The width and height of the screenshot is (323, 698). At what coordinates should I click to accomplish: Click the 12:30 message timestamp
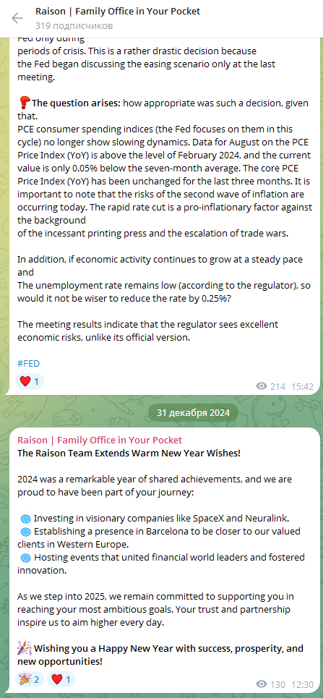pyautogui.click(x=303, y=684)
